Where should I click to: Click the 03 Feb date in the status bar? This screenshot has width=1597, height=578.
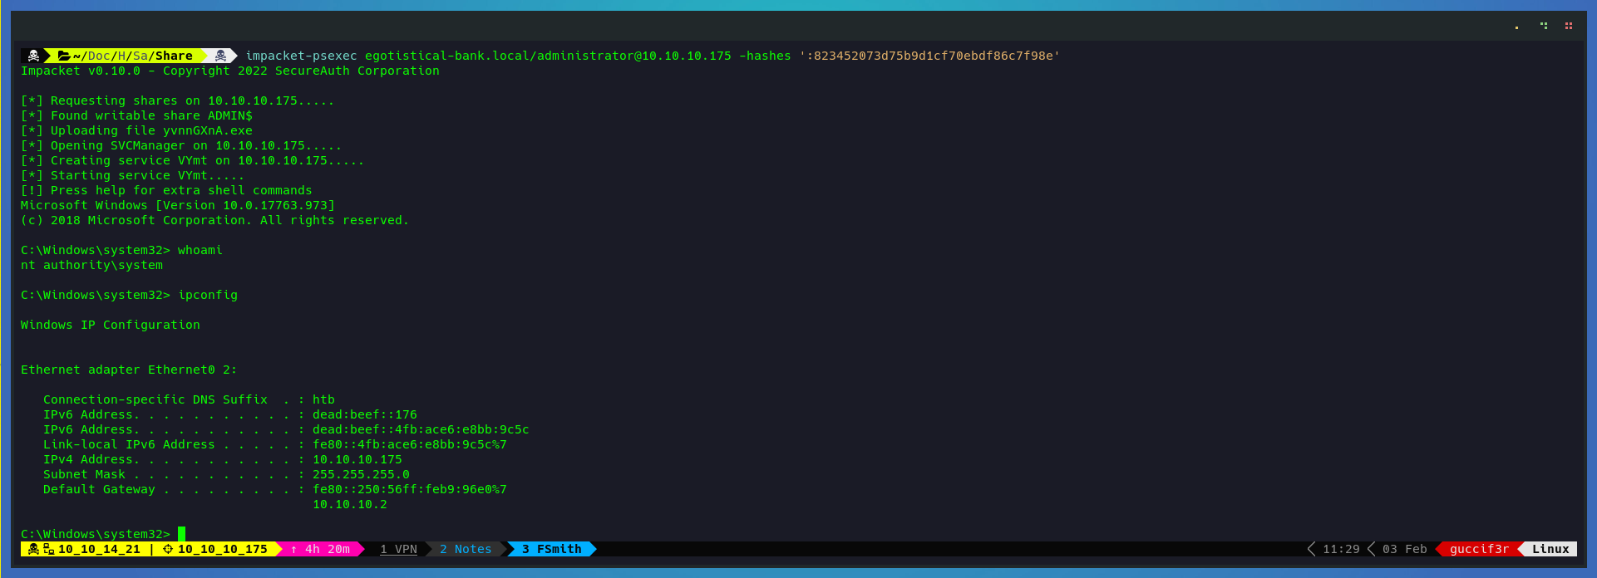point(1404,549)
